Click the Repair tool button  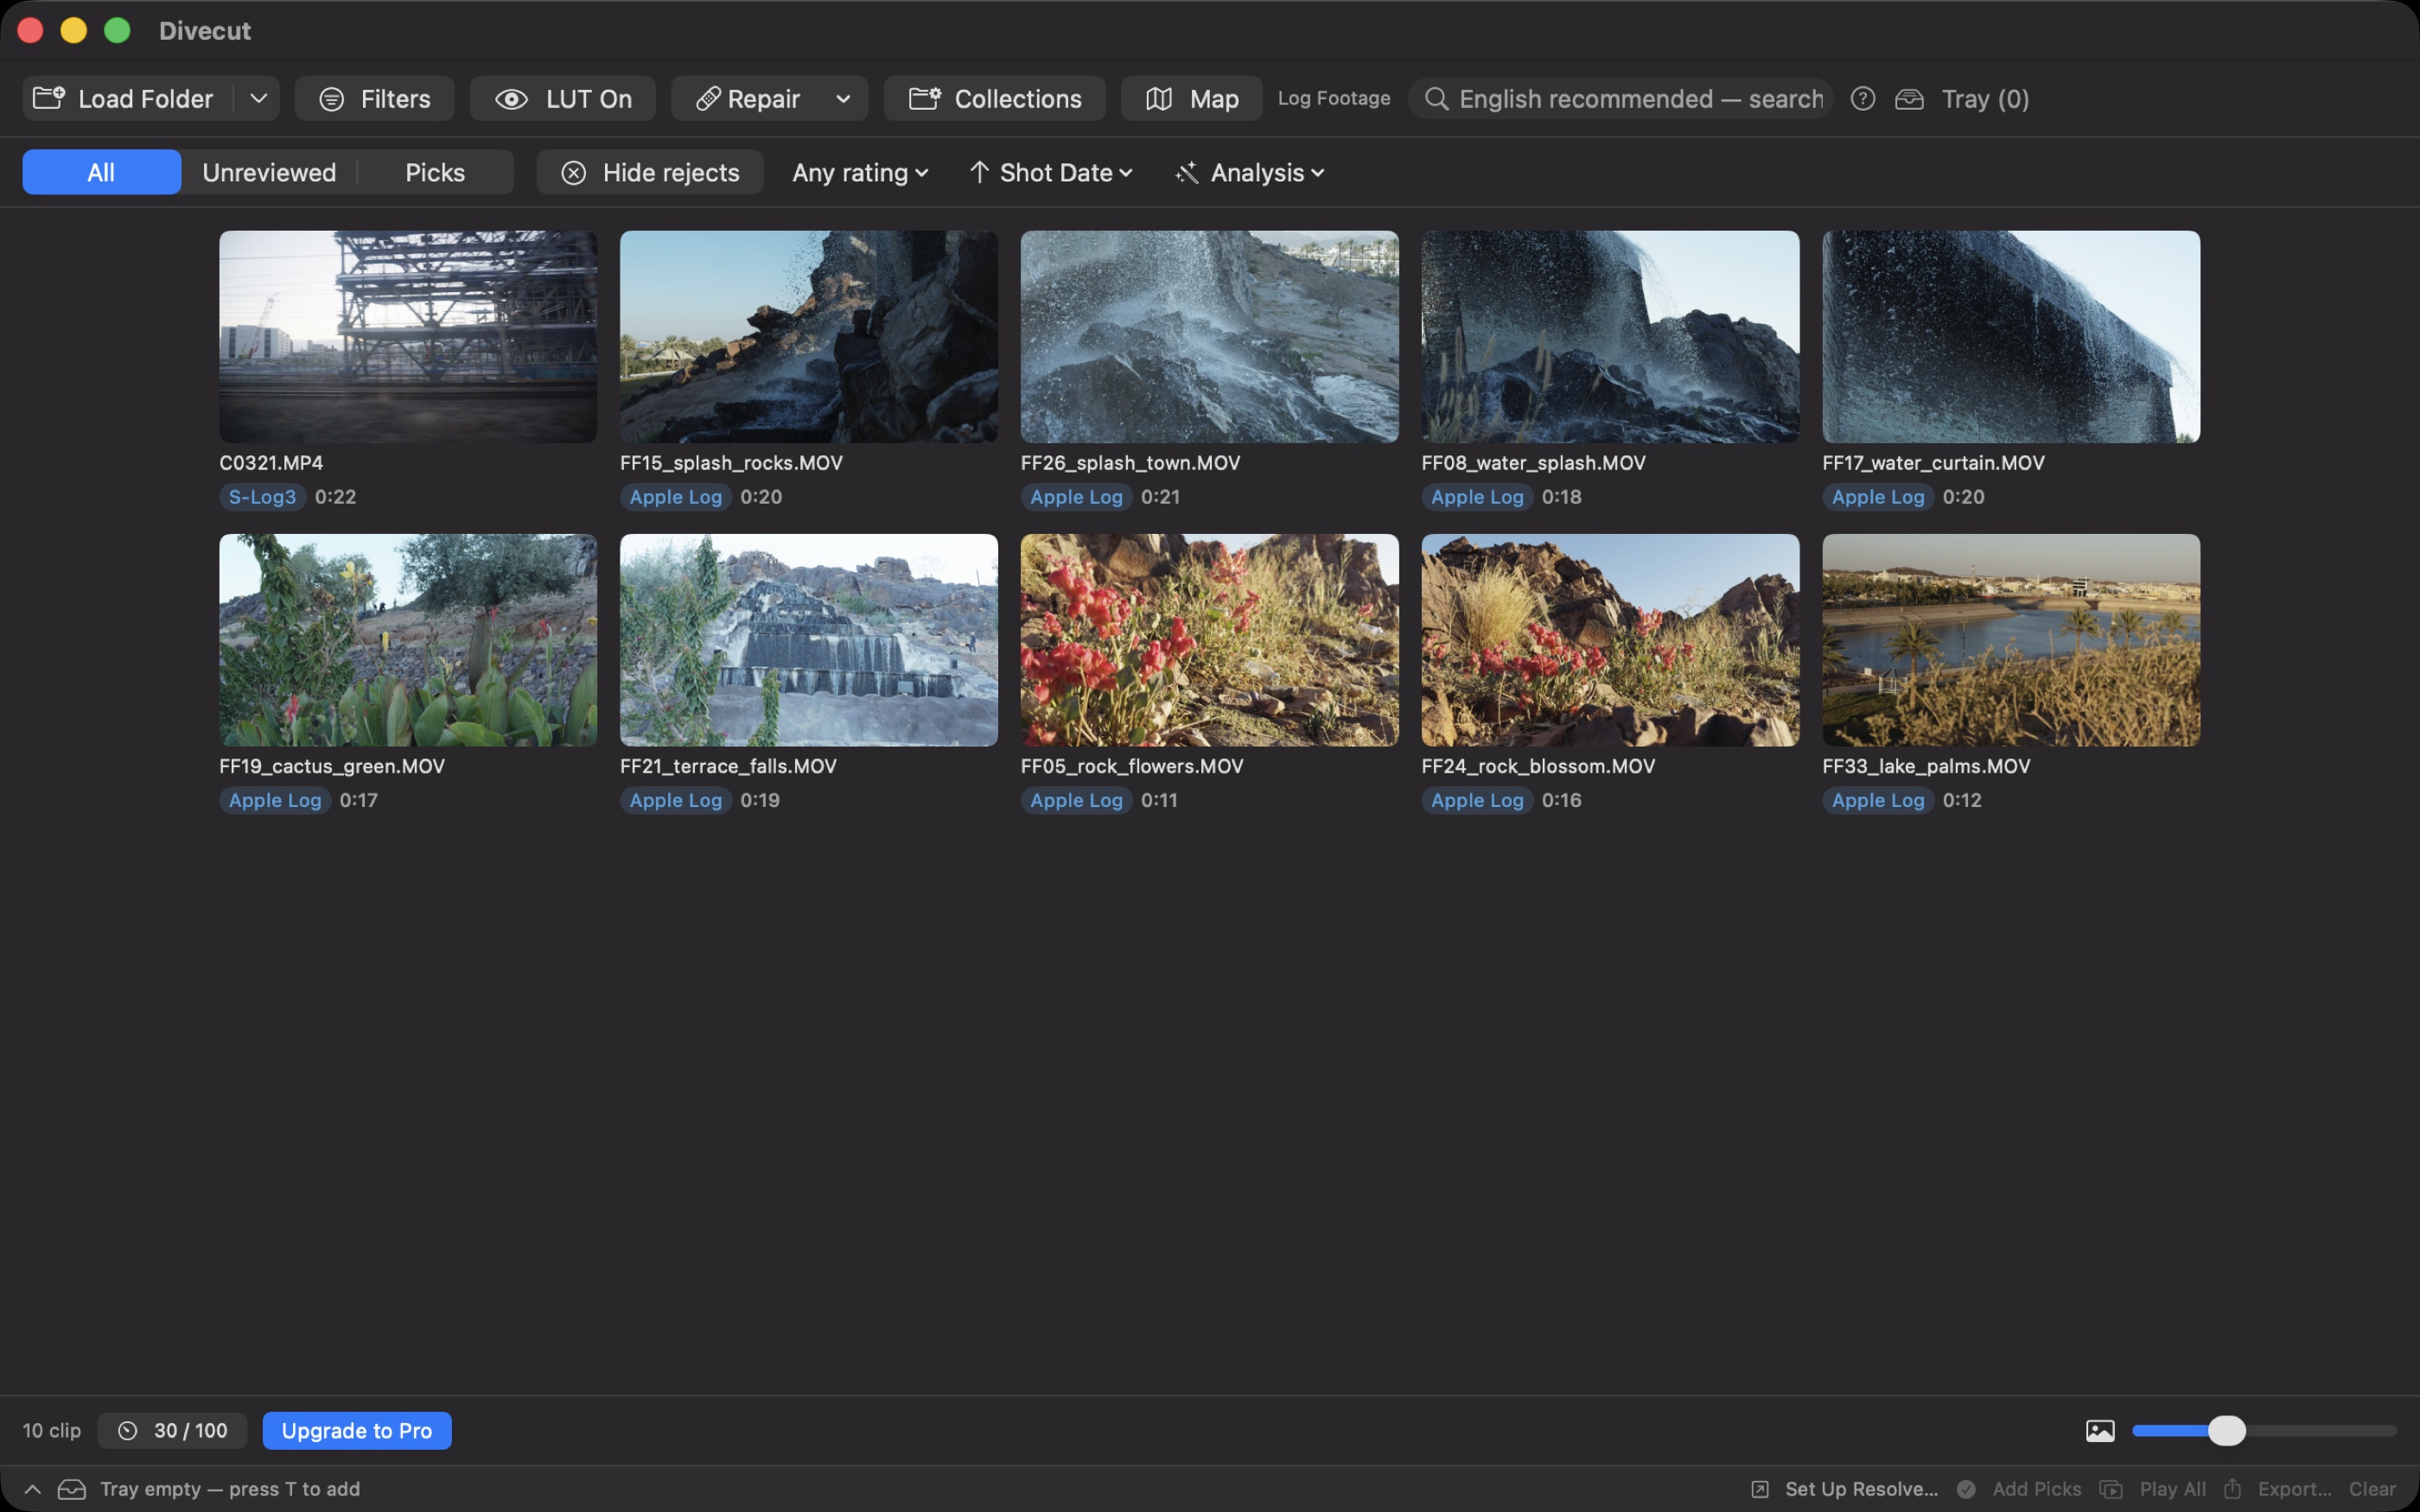[748, 98]
